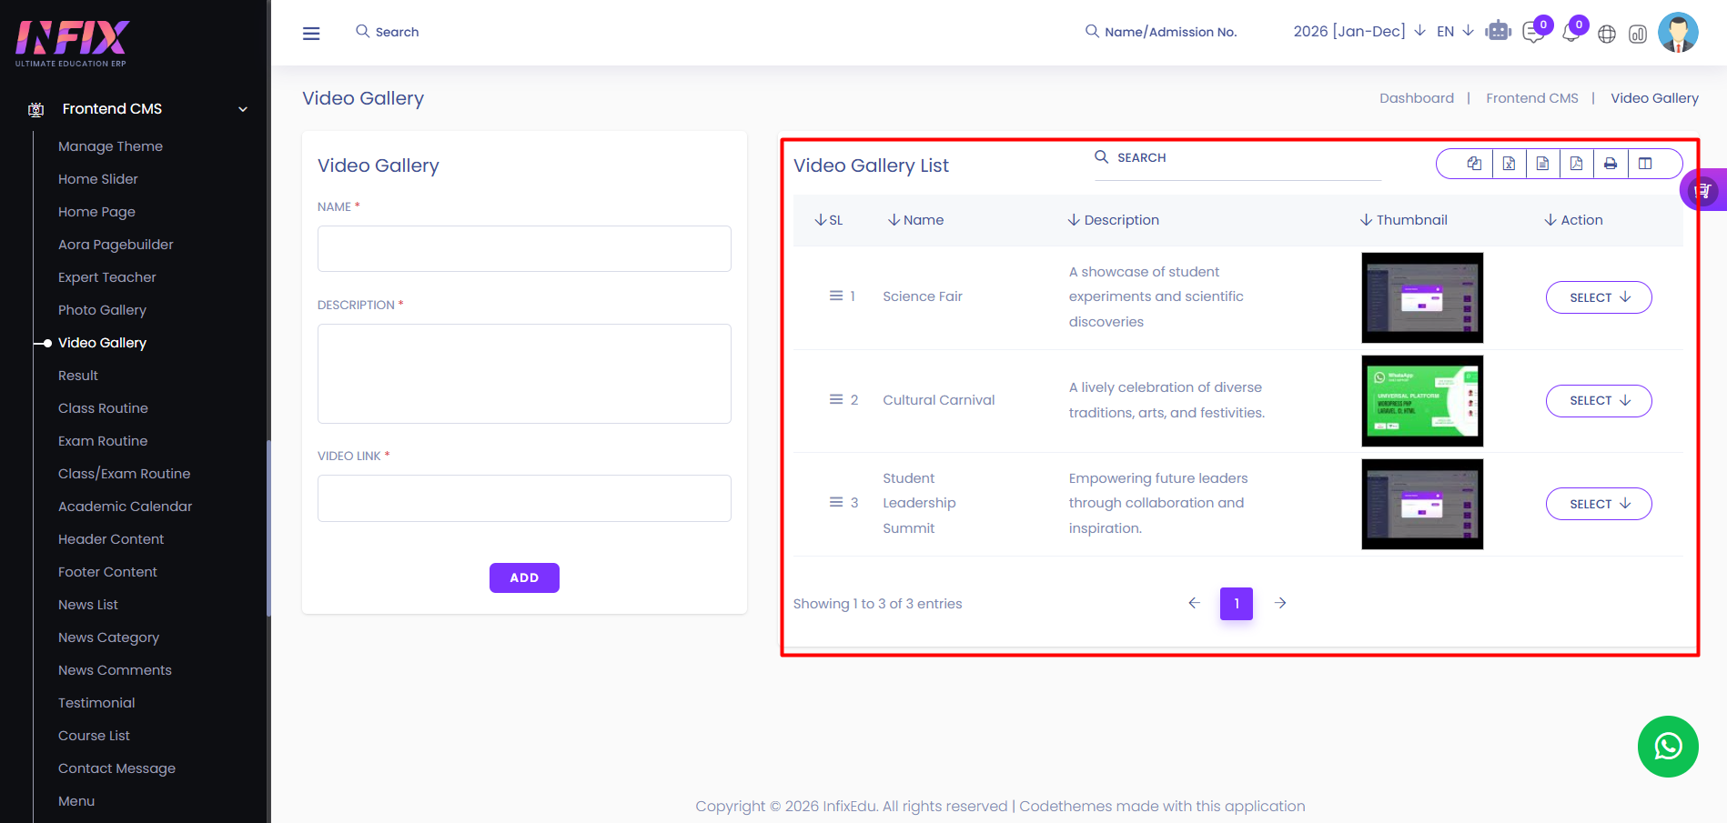
Task: Go to Dashboard breadcrumb link
Action: 1416,98
